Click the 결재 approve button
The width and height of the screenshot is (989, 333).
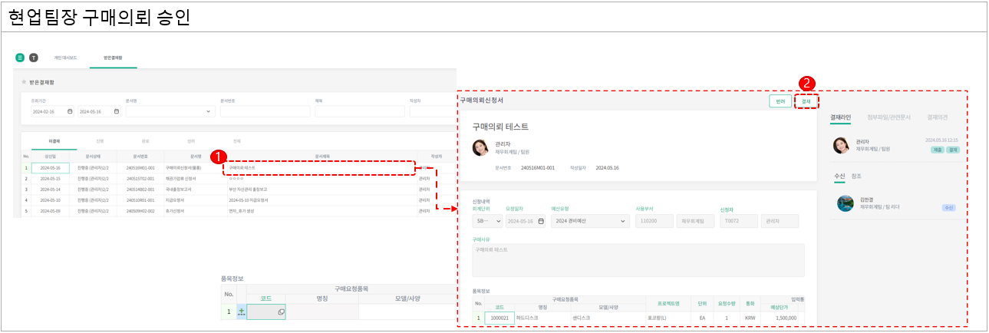[x=806, y=101]
